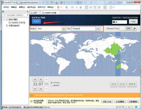The width and height of the screenshot is (142, 110).
Task: Click the Network Time settings gear icon
Action: tap(134, 29)
